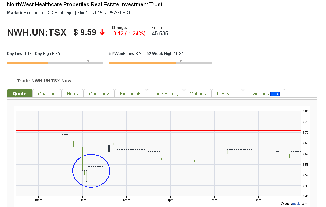Switch to the Charting tab

click(47, 93)
